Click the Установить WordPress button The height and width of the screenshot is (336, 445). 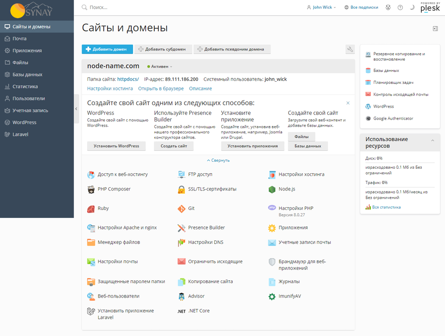116,146
